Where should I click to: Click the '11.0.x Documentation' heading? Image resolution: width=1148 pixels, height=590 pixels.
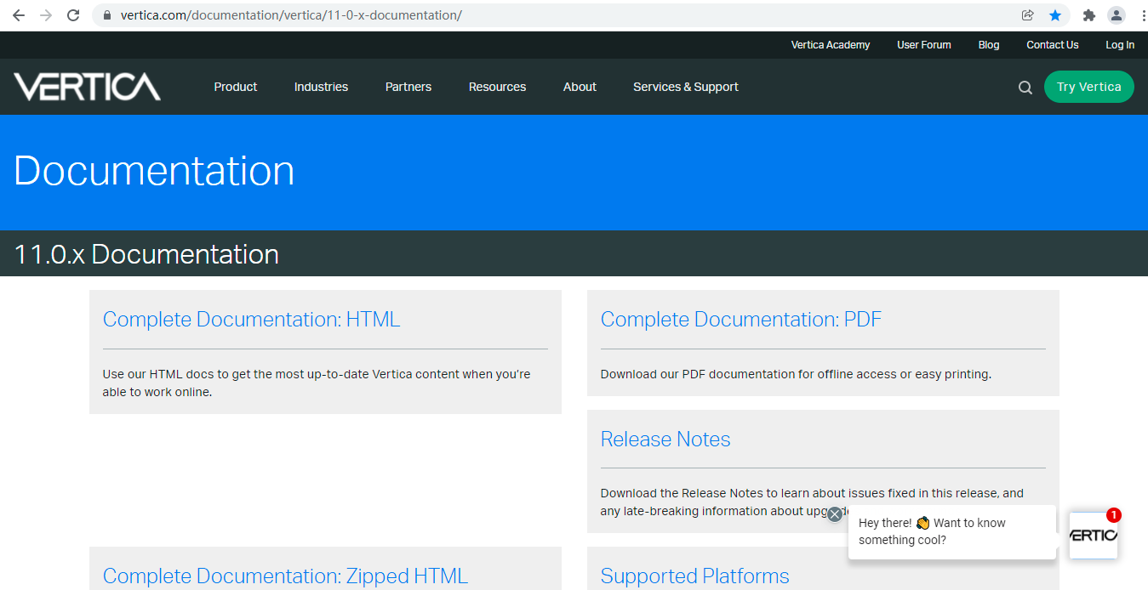(x=146, y=254)
